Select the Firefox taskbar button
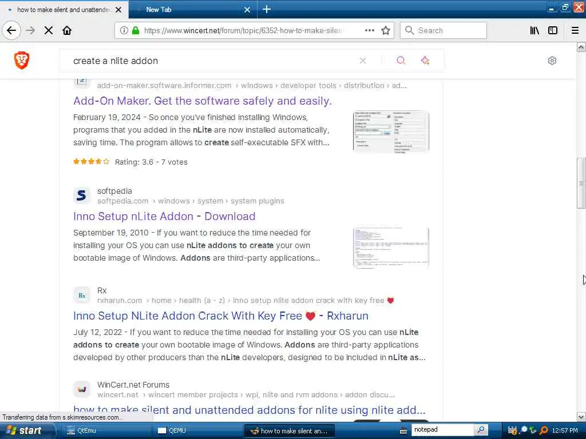This screenshot has height=439, width=586. pyautogui.click(x=289, y=431)
